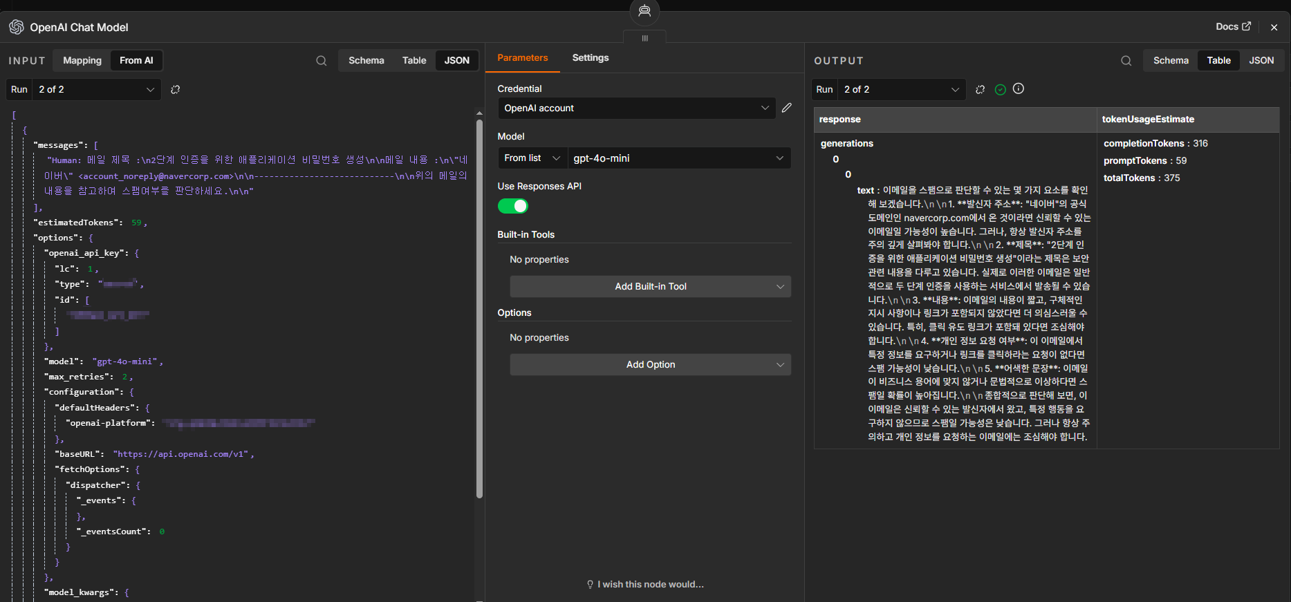Click the input JSON vertical scrollbar
1291x602 pixels.
(479, 309)
